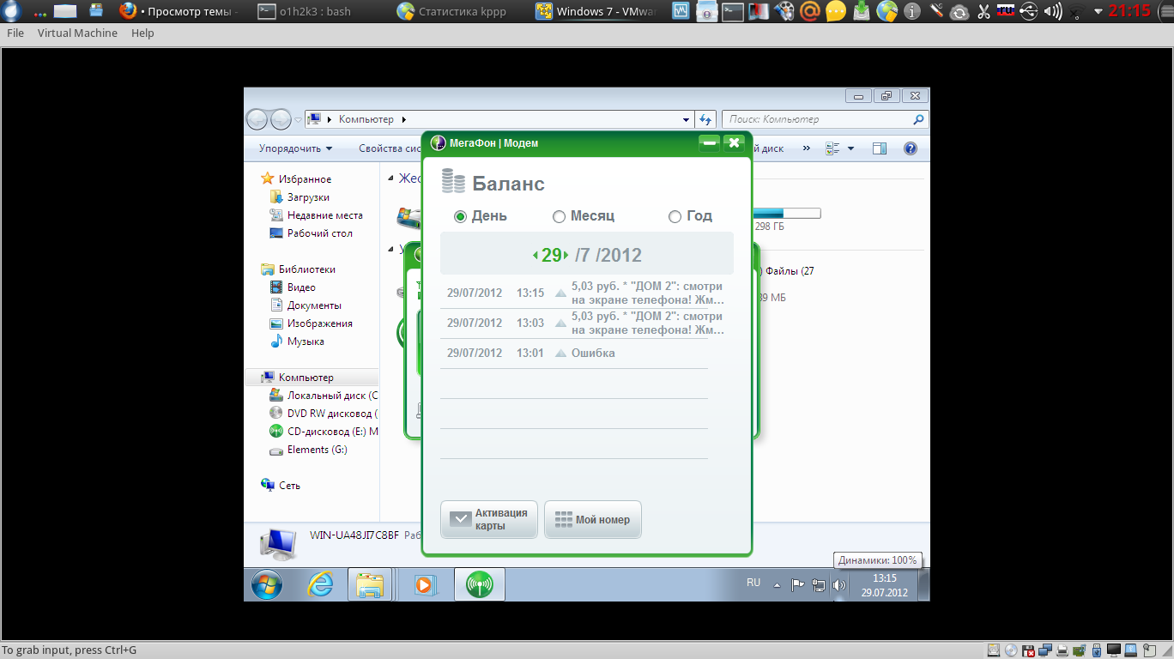Open Explorer help icon
Image resolution: width=1174 pixels, height=659 pixels.
point(911,148)
